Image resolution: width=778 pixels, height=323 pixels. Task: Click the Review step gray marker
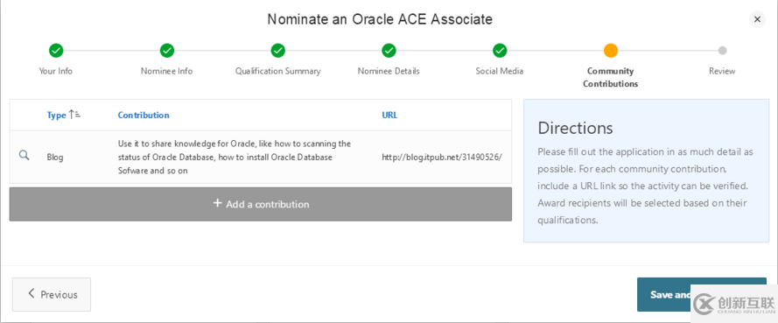pyautogui.click(x=723, y=50)
